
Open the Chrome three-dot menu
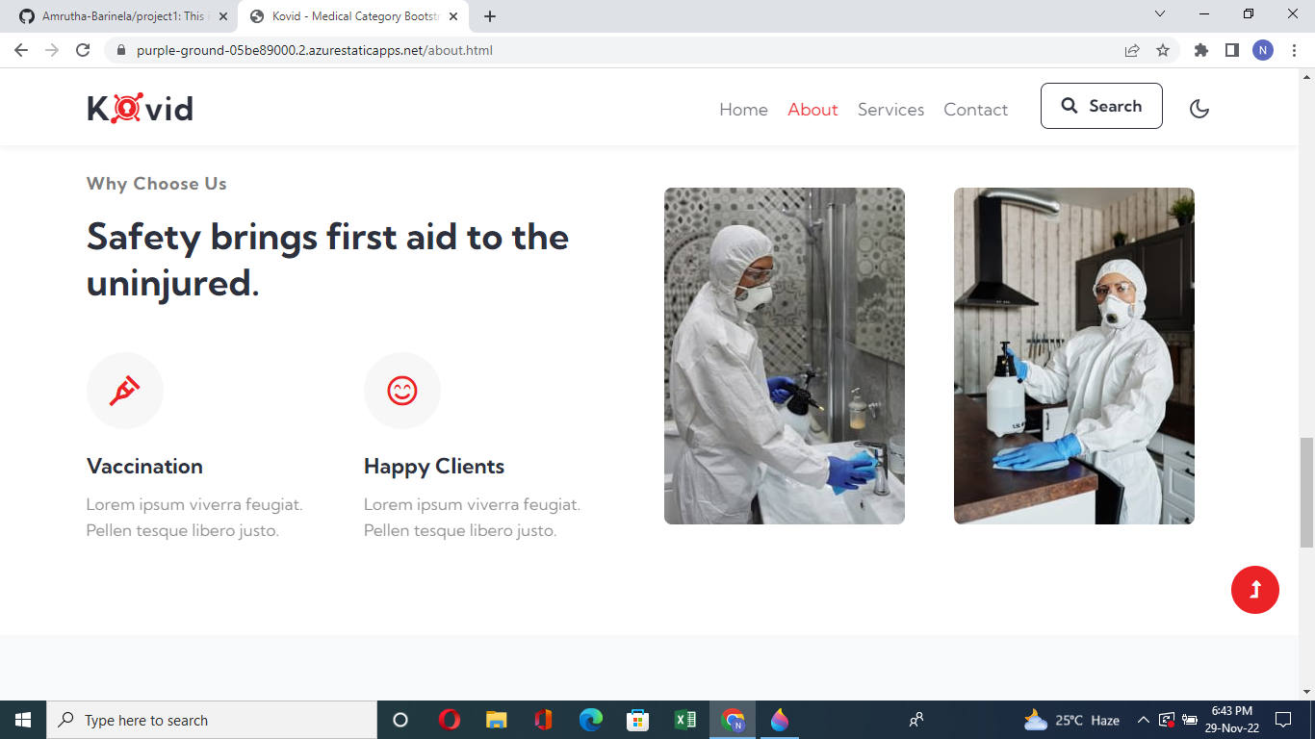click(x=1293, y=49)
